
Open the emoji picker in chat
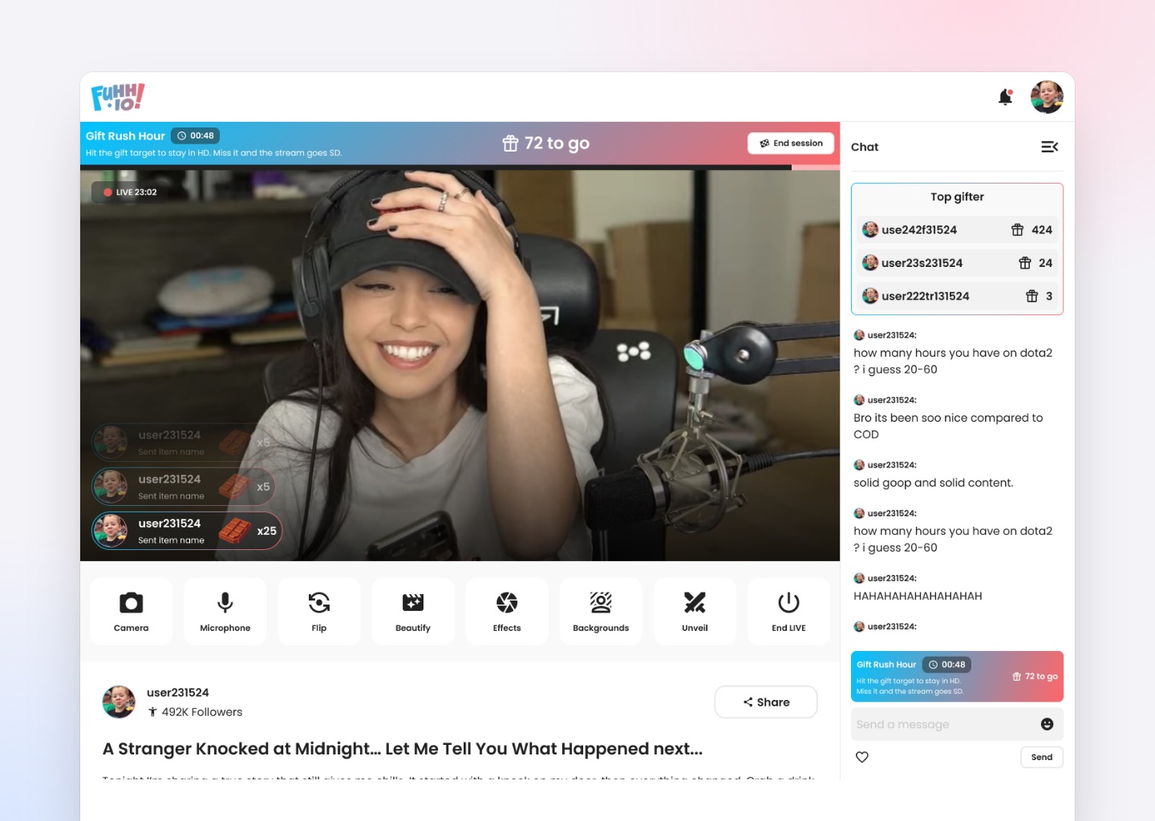(1047, 724)
